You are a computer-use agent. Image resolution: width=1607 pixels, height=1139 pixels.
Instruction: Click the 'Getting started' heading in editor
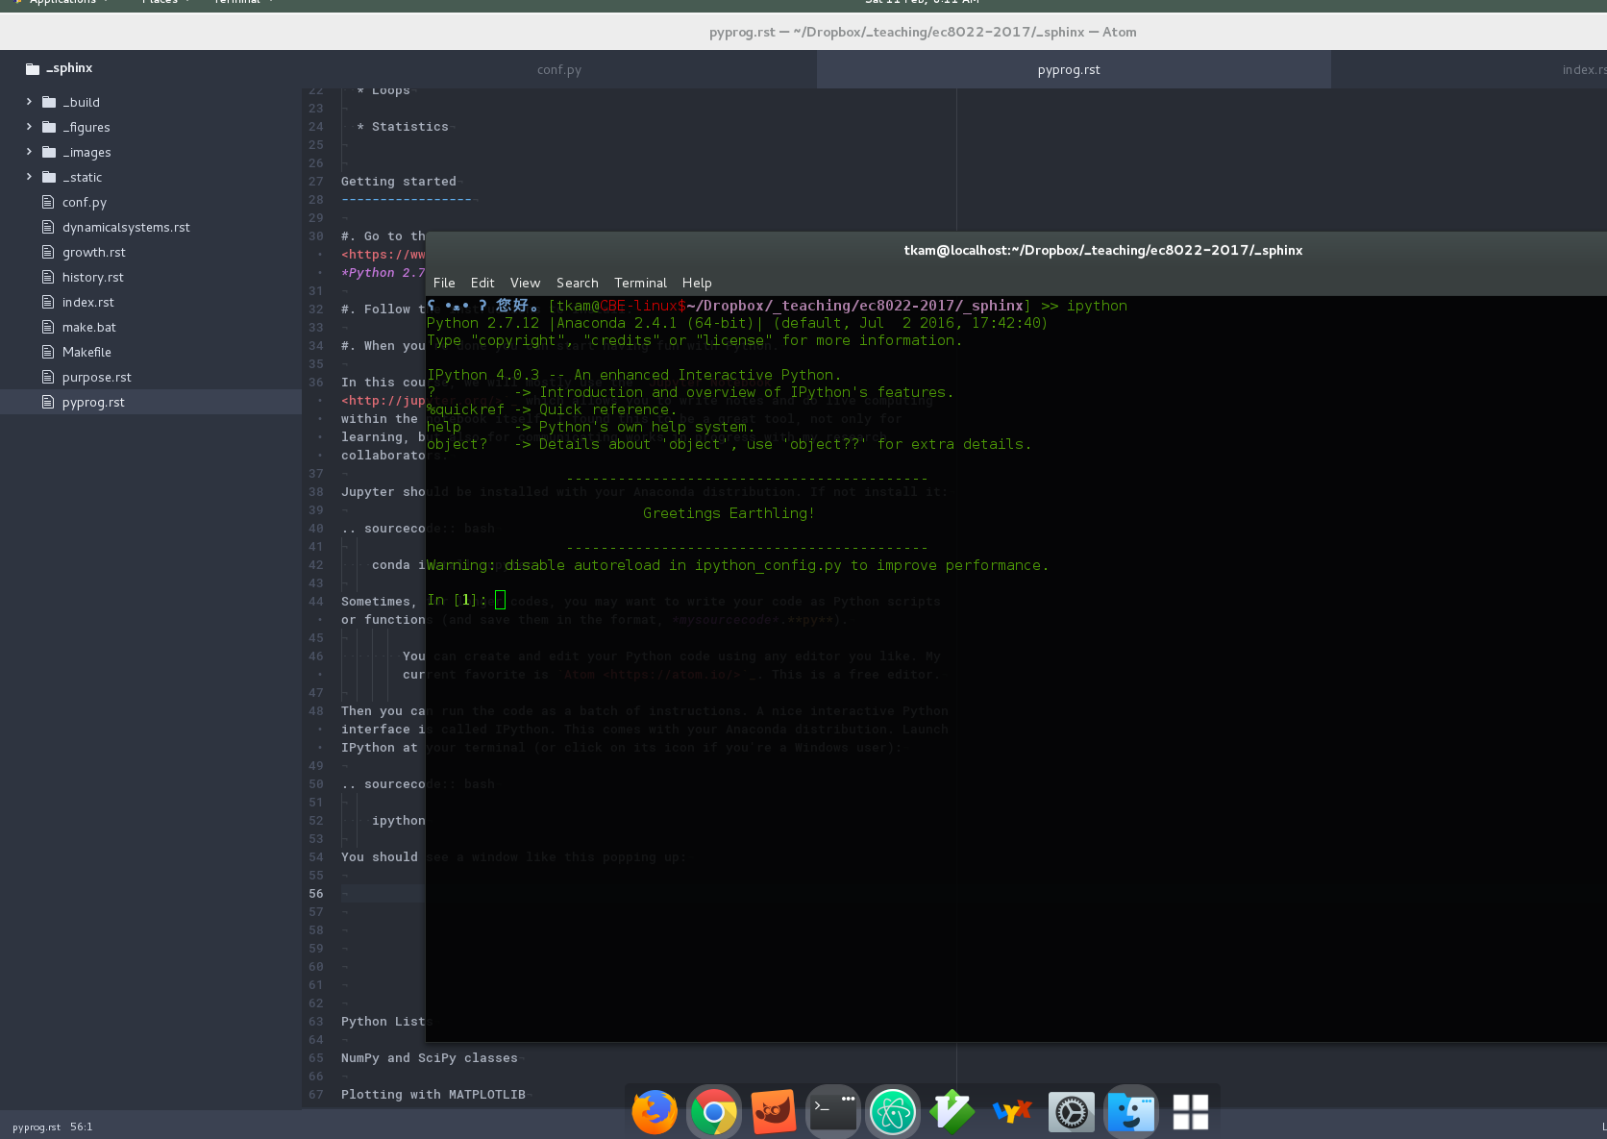coord(399,181)
